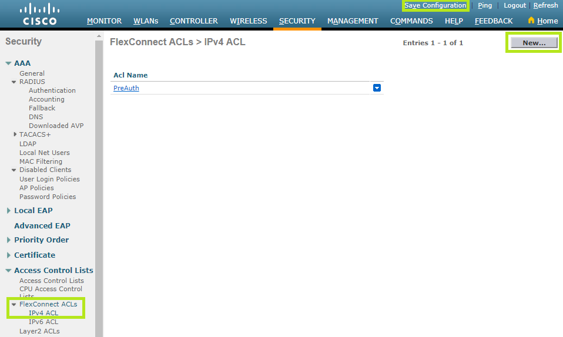Open Advanced EAP section
Image resolution: width=563 pixels, height=337 pixels.
click(x=42, y=225)
